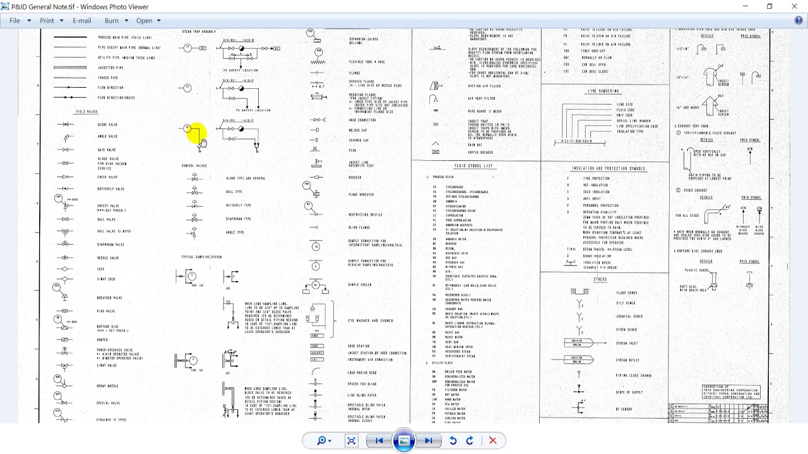The image size is (808, 454).
Task: Click the 'INSULATION TYPE' label
Action: click(x=631, y=132)
